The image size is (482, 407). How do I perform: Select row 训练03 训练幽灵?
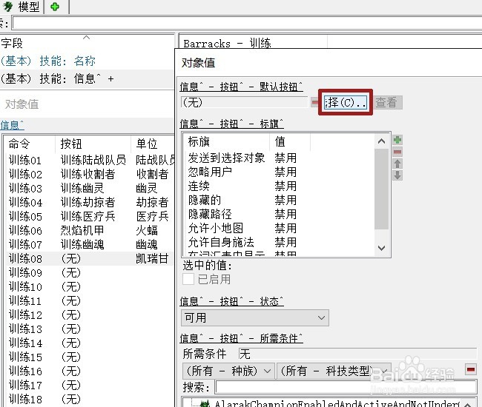[90, 188]
